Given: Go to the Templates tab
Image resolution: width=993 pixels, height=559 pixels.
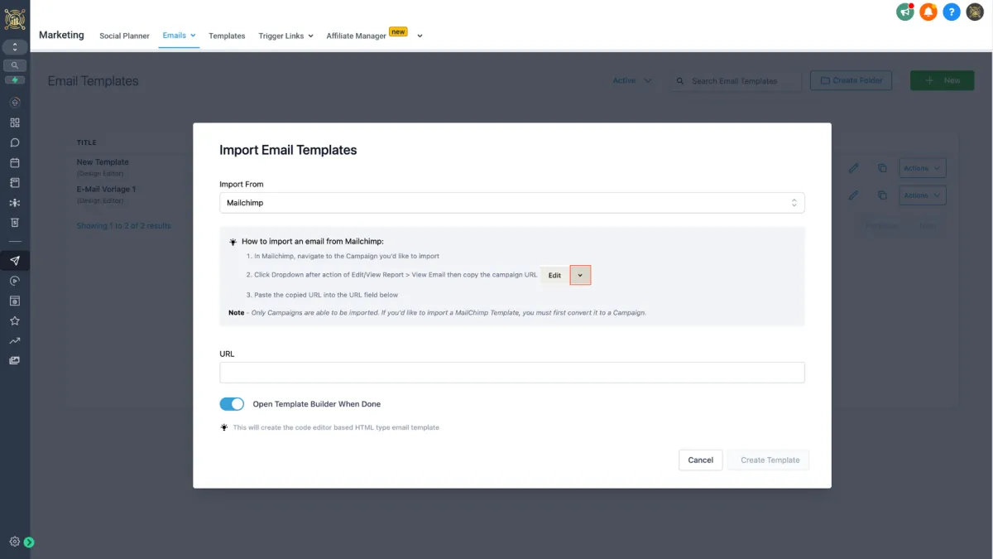Looking at the screenshot, I should point(227,36).
